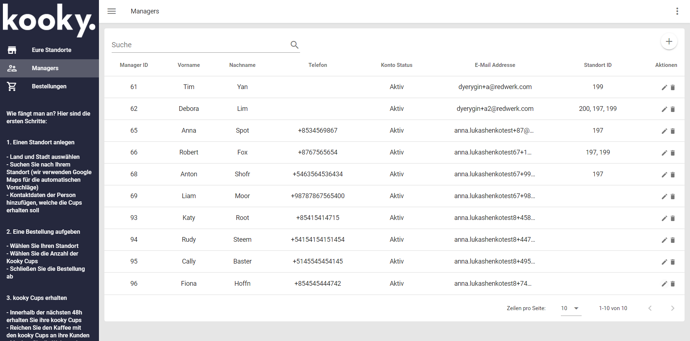Screen dimensions: 690x341
Task: Click Fiona in Vorname column
Action: [x=189, y=284]
